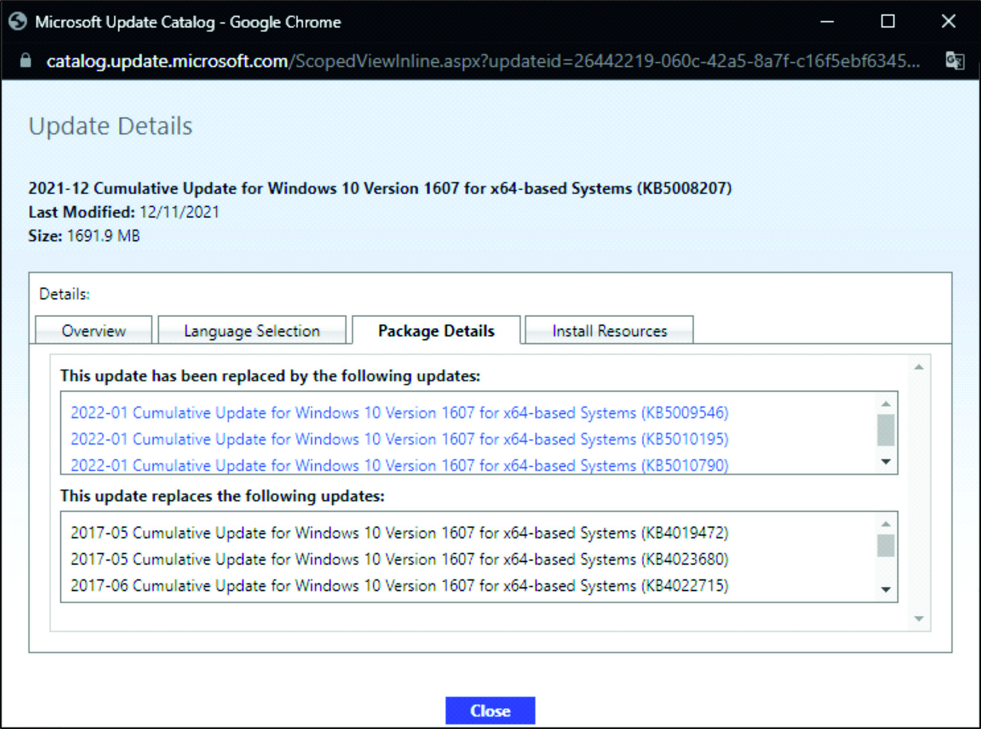Open the KB5010790 replacement update link
Viewport: 981px width, 729px height.
[399, 465]
